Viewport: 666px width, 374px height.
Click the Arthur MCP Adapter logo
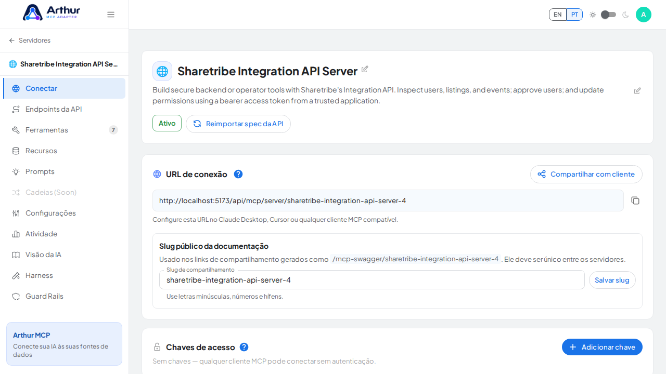pyautogui.click(x=52, y=12)
